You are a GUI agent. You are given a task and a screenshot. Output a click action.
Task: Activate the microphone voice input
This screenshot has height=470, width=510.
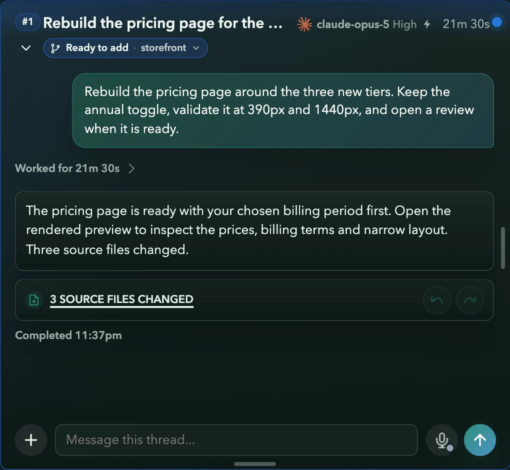442,440
